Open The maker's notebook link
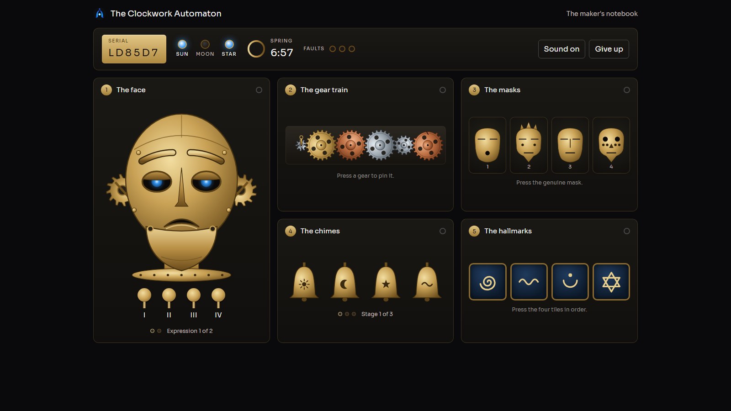This screenshot has height=411, width=731. click(x=602, y=14)
